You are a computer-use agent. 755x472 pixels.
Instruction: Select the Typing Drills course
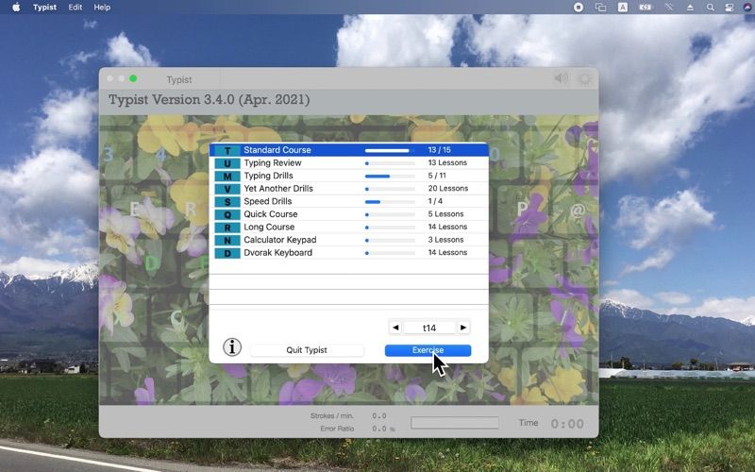click(x=348, y=176)
